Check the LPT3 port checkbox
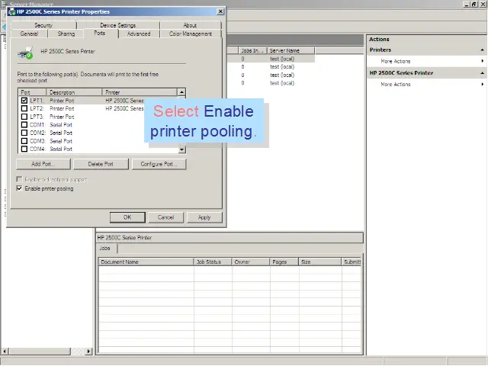 click(x=24, y=117)
